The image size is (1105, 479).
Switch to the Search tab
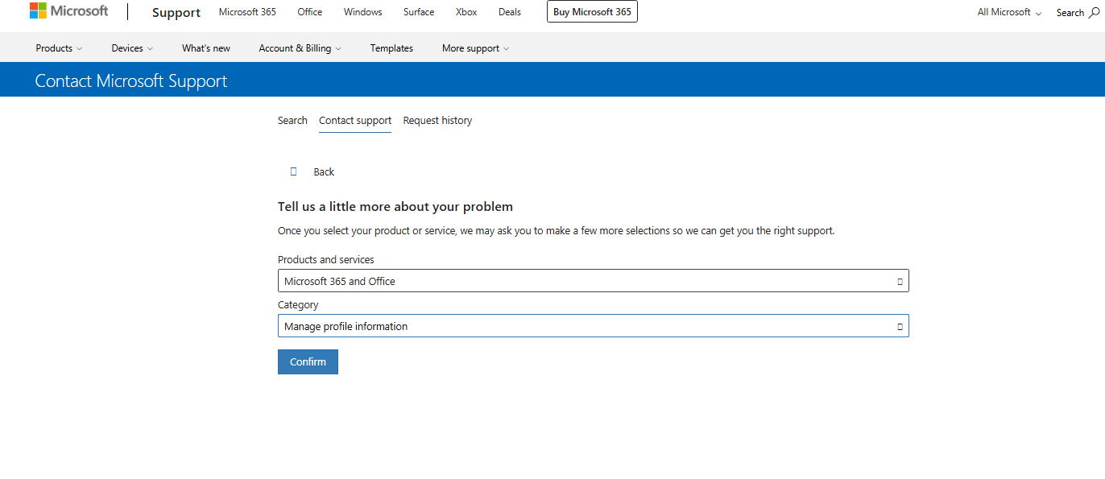pos(292,121)
